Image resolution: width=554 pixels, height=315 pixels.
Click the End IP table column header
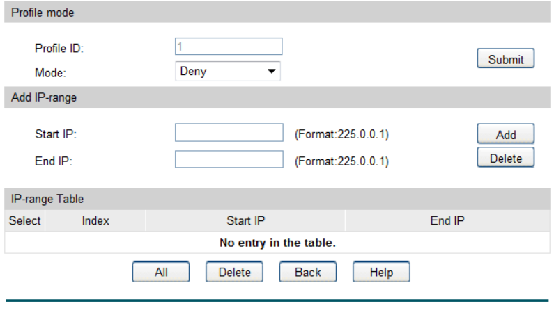point(447,221)
